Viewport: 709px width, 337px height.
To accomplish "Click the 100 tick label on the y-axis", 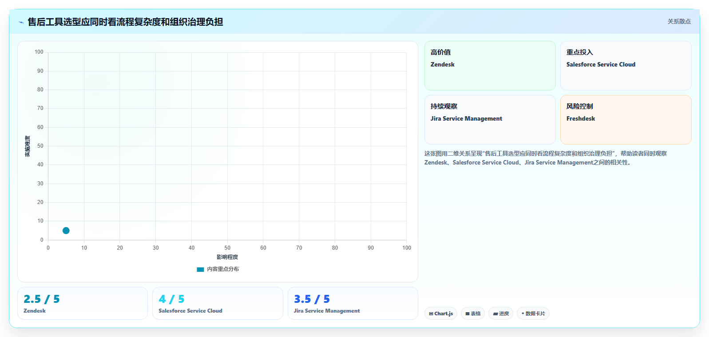I will [x=39, y=52].
